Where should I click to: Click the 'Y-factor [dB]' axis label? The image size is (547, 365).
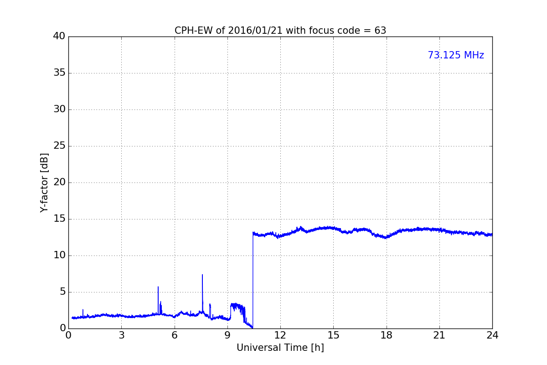point(44,182)
